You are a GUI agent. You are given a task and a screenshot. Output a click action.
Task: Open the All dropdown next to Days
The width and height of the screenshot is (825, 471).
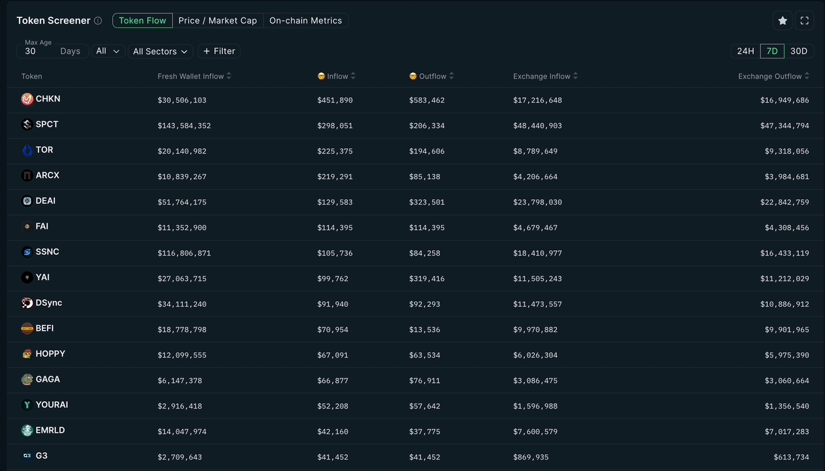click(x=107, y=51)
